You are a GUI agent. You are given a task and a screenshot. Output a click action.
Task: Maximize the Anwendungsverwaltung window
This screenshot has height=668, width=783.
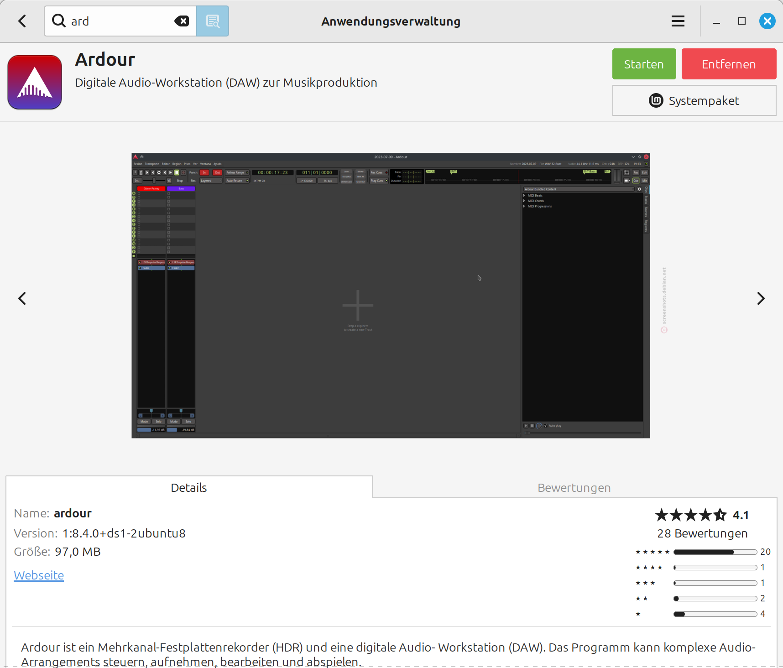[x=742, y=21]
